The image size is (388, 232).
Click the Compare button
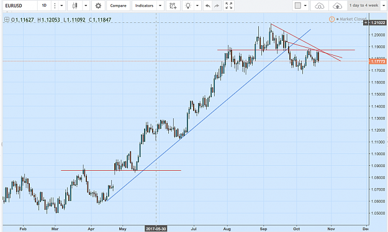coord(119,6)
